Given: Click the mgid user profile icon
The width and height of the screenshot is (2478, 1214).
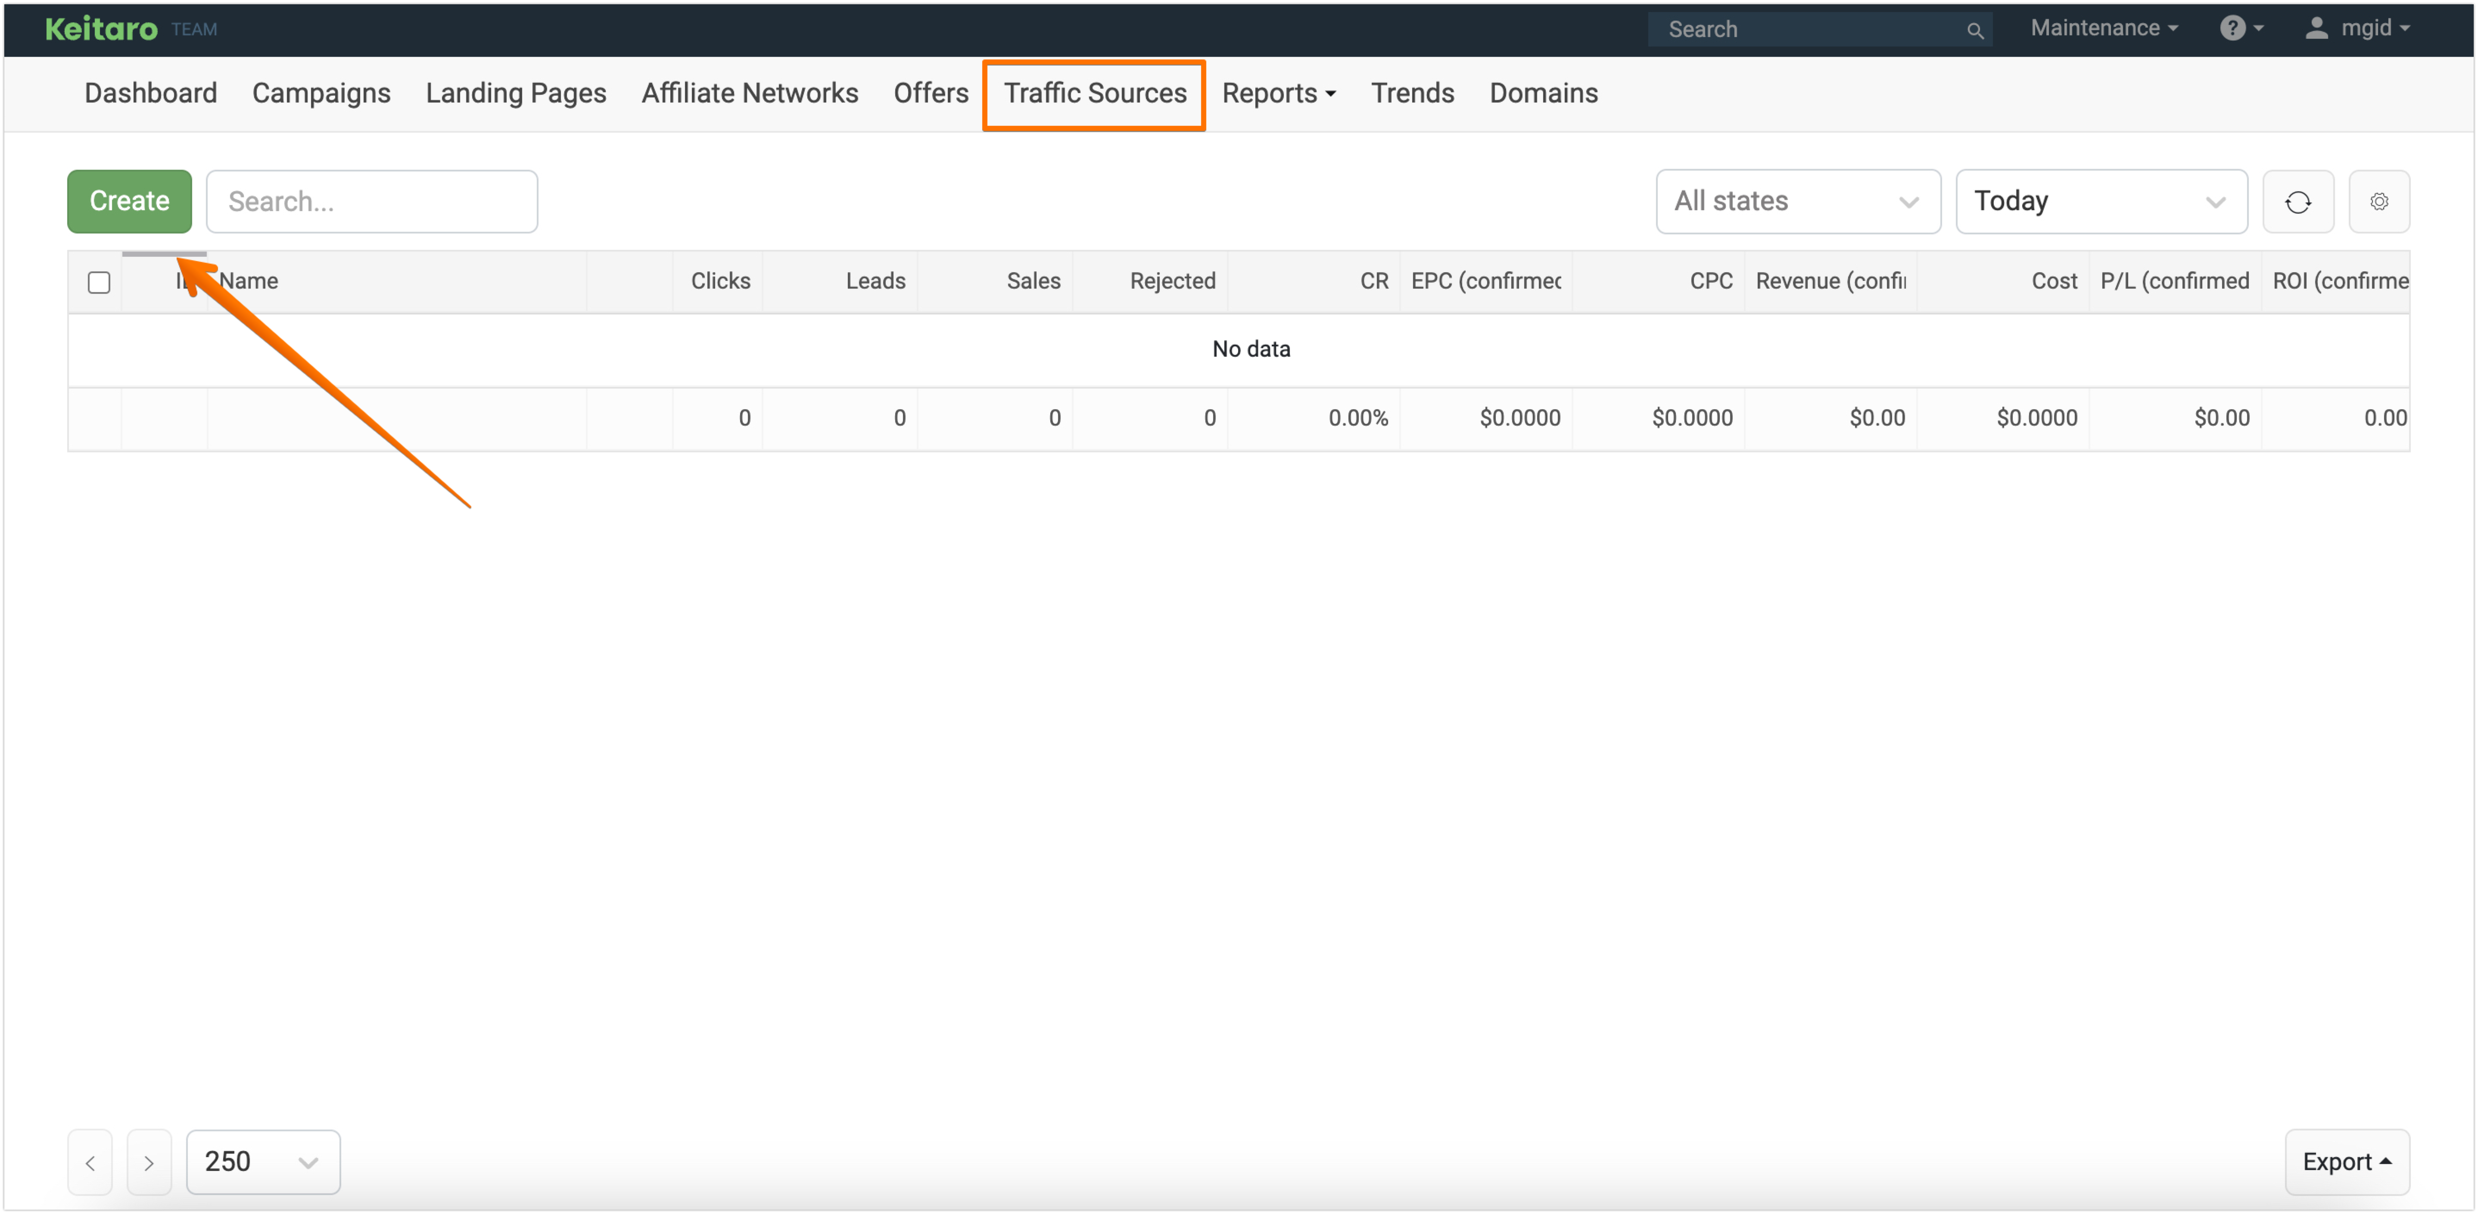Looking at the screenshot, I should pyautogui.click(x=2316, y=28).
